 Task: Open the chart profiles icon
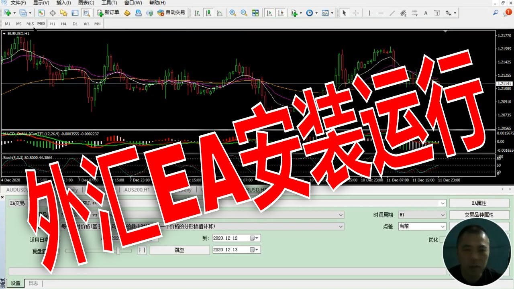pos(23,13)
